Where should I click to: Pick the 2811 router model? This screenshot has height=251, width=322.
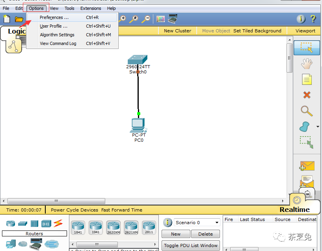click(149, 228)
